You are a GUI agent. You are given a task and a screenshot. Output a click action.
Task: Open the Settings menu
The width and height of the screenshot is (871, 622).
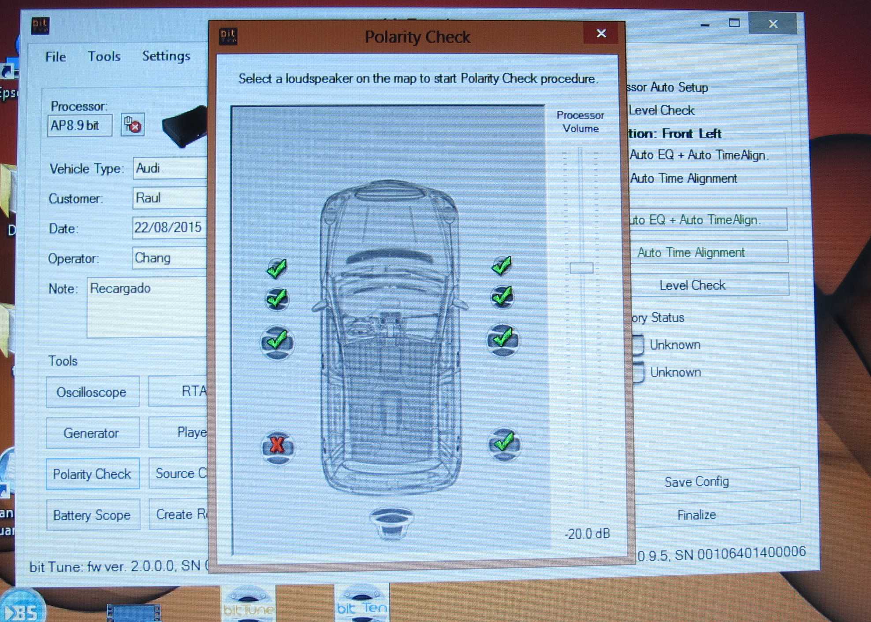[166, 56]
